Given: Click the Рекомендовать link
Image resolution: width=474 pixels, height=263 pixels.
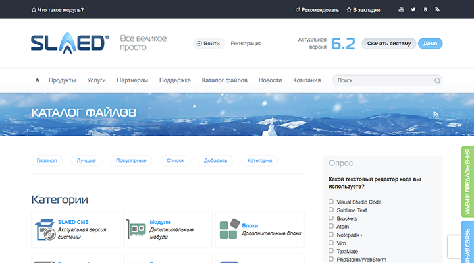Looking at the screenshot, I should pyautogui.click(x=317, y=10).
